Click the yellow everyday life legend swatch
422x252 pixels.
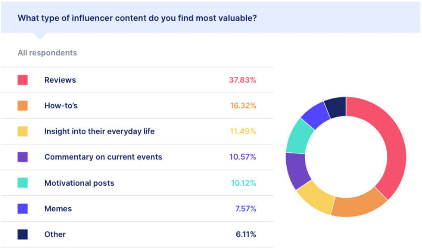coord(22,131)
